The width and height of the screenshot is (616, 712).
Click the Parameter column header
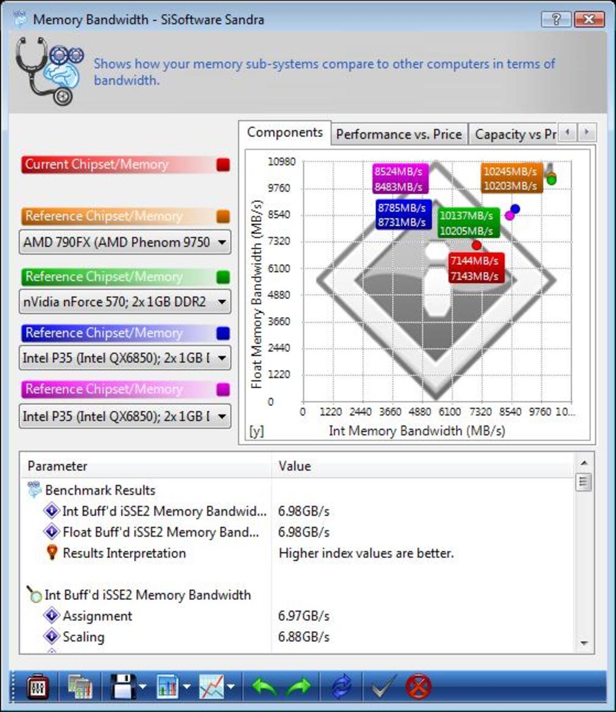(146, 466)
